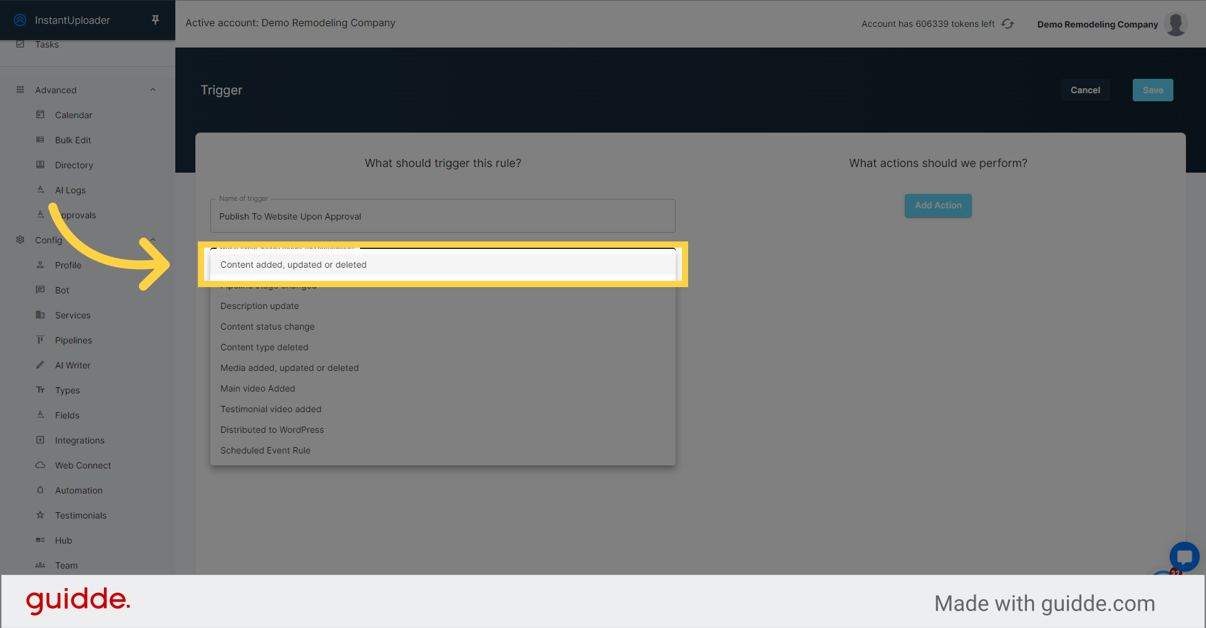Image resolution: width=1206 pixels, height=628 pixels.
Task: Click the Name of trigger input field
Action: click(x=443, y=216)
